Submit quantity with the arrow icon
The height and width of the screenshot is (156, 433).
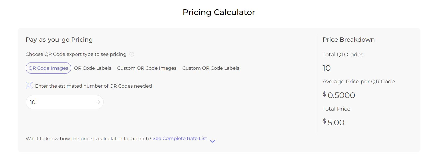pos(98,102)
